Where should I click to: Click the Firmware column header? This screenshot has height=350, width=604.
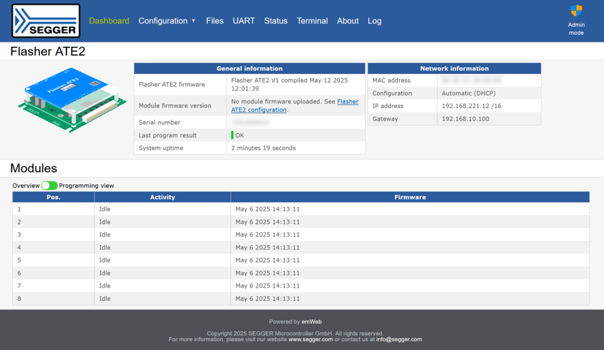409,197
